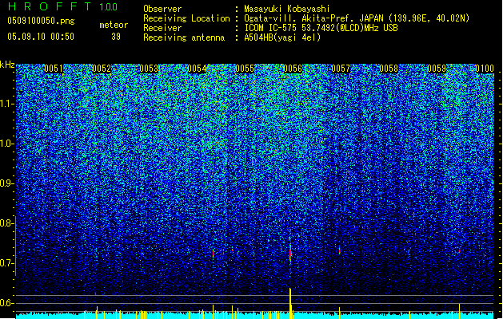Screen dimensions: 503x319
Task: Click the 0059 time marker
Action: [x=437, y=69]
